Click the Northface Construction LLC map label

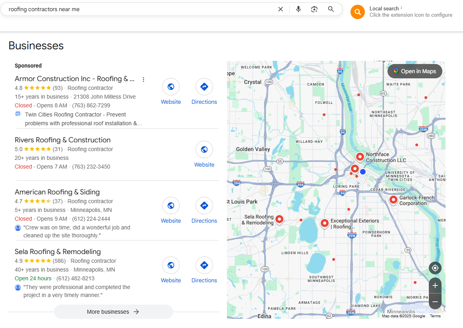click(386, 157)
